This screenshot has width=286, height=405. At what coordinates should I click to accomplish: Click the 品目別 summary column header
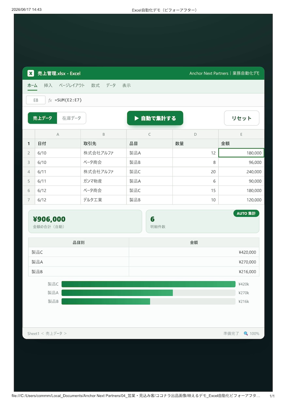point(79,242)
